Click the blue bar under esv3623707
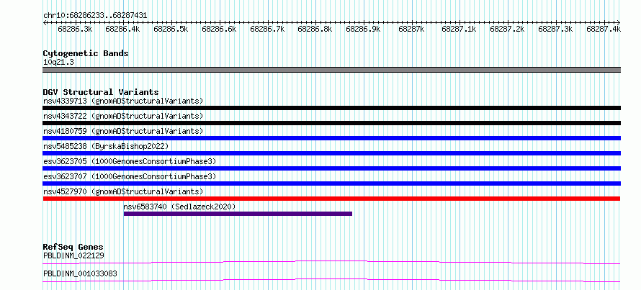Image resolution: width=641 pixels, height=290 pixels. pos(331,183)
